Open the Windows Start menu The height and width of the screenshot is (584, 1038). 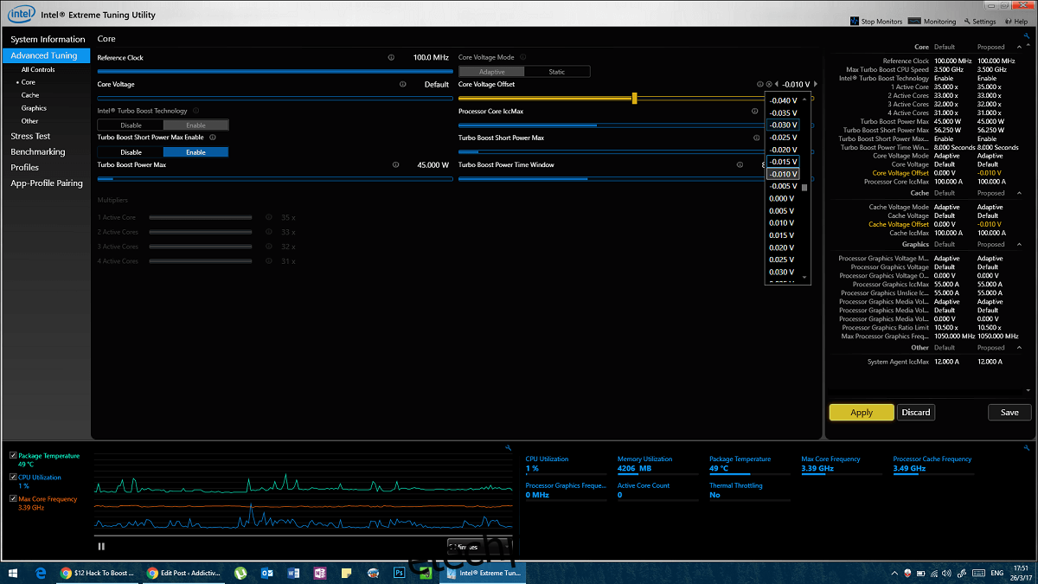[13, 573]
